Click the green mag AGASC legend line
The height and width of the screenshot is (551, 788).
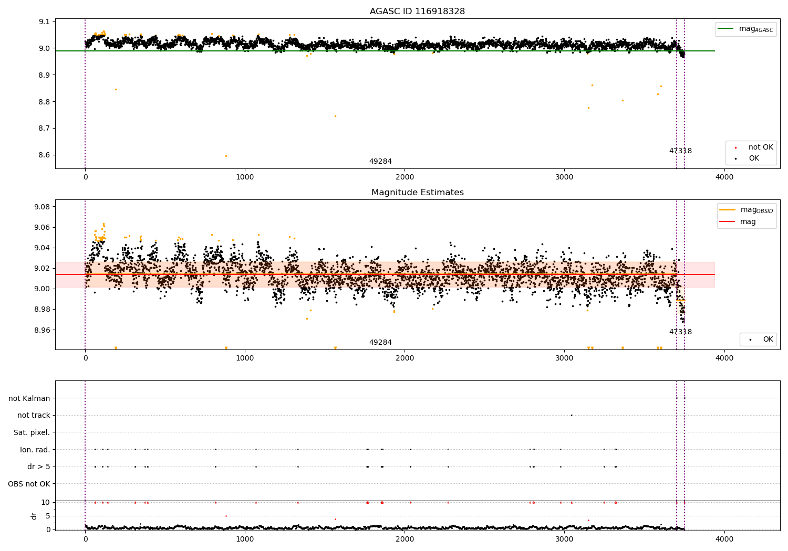[726, 29]
